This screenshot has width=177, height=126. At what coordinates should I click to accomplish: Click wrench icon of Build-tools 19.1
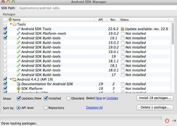19,38
